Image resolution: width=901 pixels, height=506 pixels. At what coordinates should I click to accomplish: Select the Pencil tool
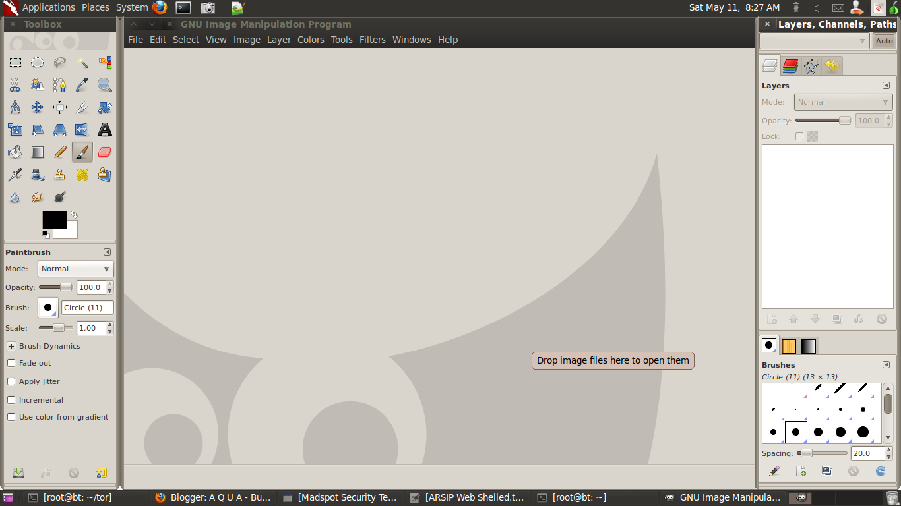60,152
